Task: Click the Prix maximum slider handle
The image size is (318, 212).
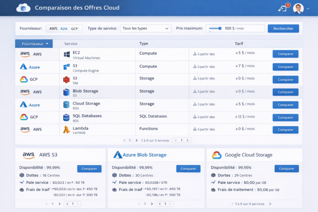Action: click(220, 29)
